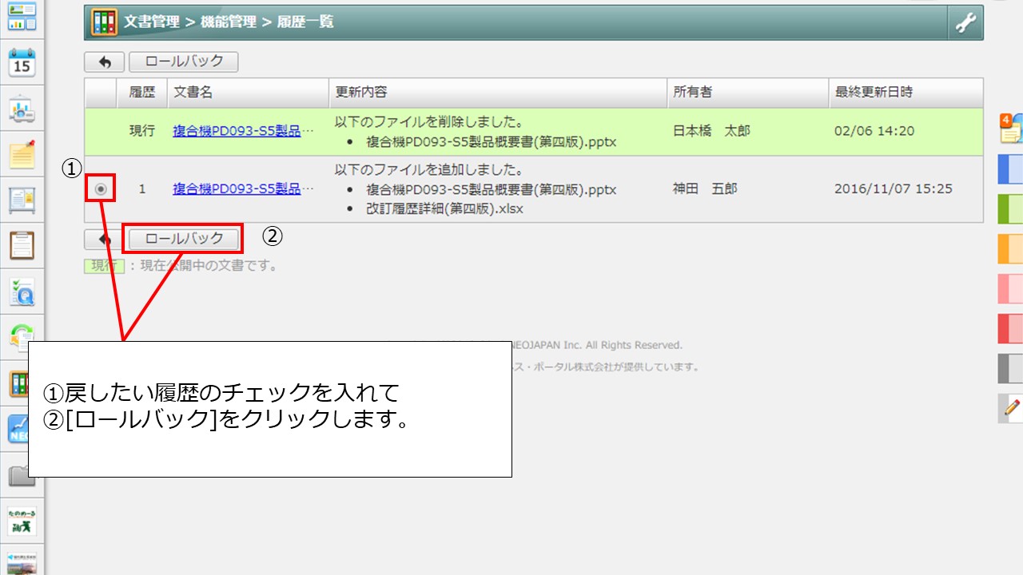Image resolution: width=1023 pixels, height=575 pixels.
Task: Click the bottom ロールバック button
Action: pyautogui.click(x=185, y=238)
